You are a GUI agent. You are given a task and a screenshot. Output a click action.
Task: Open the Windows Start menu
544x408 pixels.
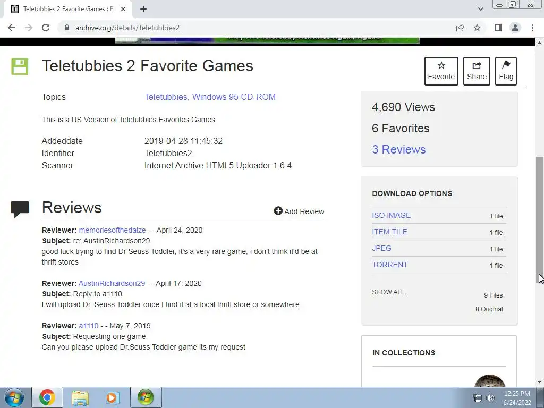coord(14,397)
